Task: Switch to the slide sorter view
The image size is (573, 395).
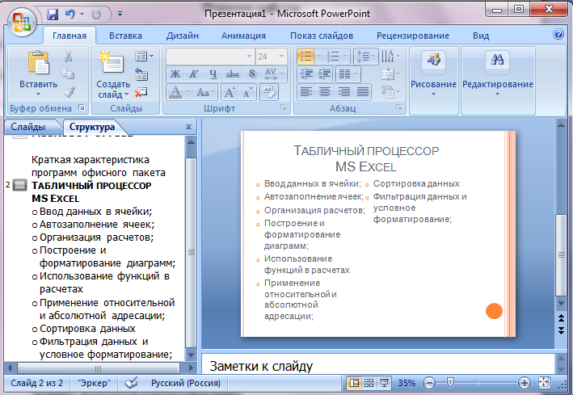Action: (369, 383)
